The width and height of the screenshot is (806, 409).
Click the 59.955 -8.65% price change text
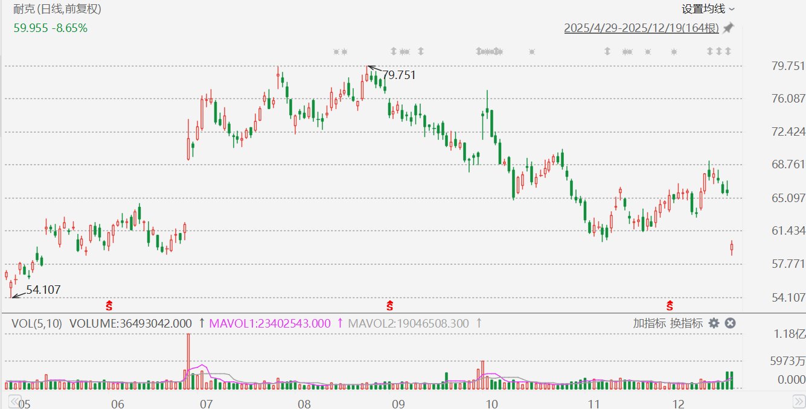pyautogui.click(x=50, y=28)
